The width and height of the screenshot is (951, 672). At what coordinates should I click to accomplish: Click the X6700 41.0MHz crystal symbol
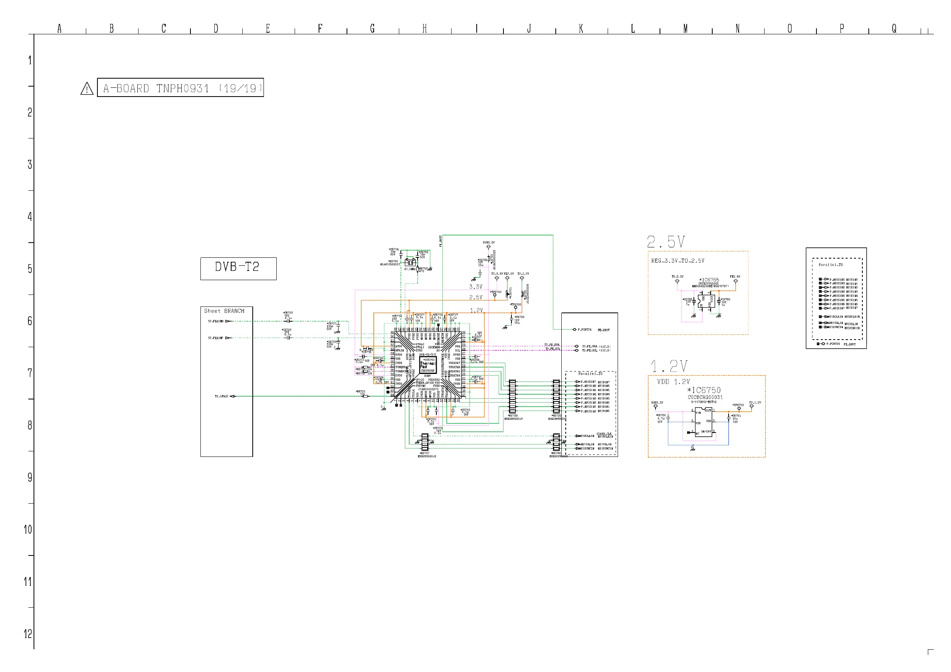click(410, 263)
